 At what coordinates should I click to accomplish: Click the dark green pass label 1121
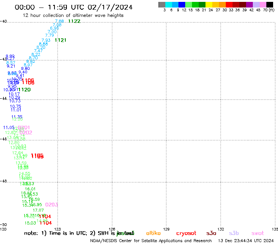[60, 40]
